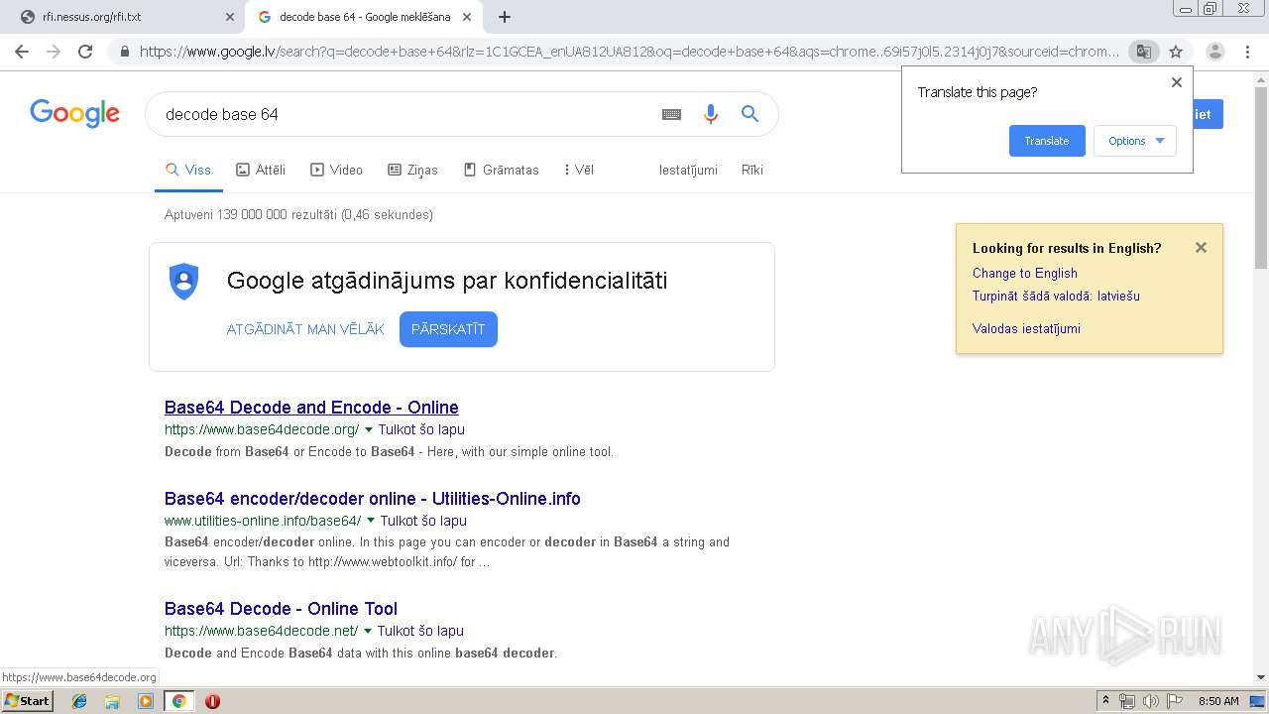Click the PĀRSKATĪT button
Screen dimensions: 1269x714
(448, 329)
